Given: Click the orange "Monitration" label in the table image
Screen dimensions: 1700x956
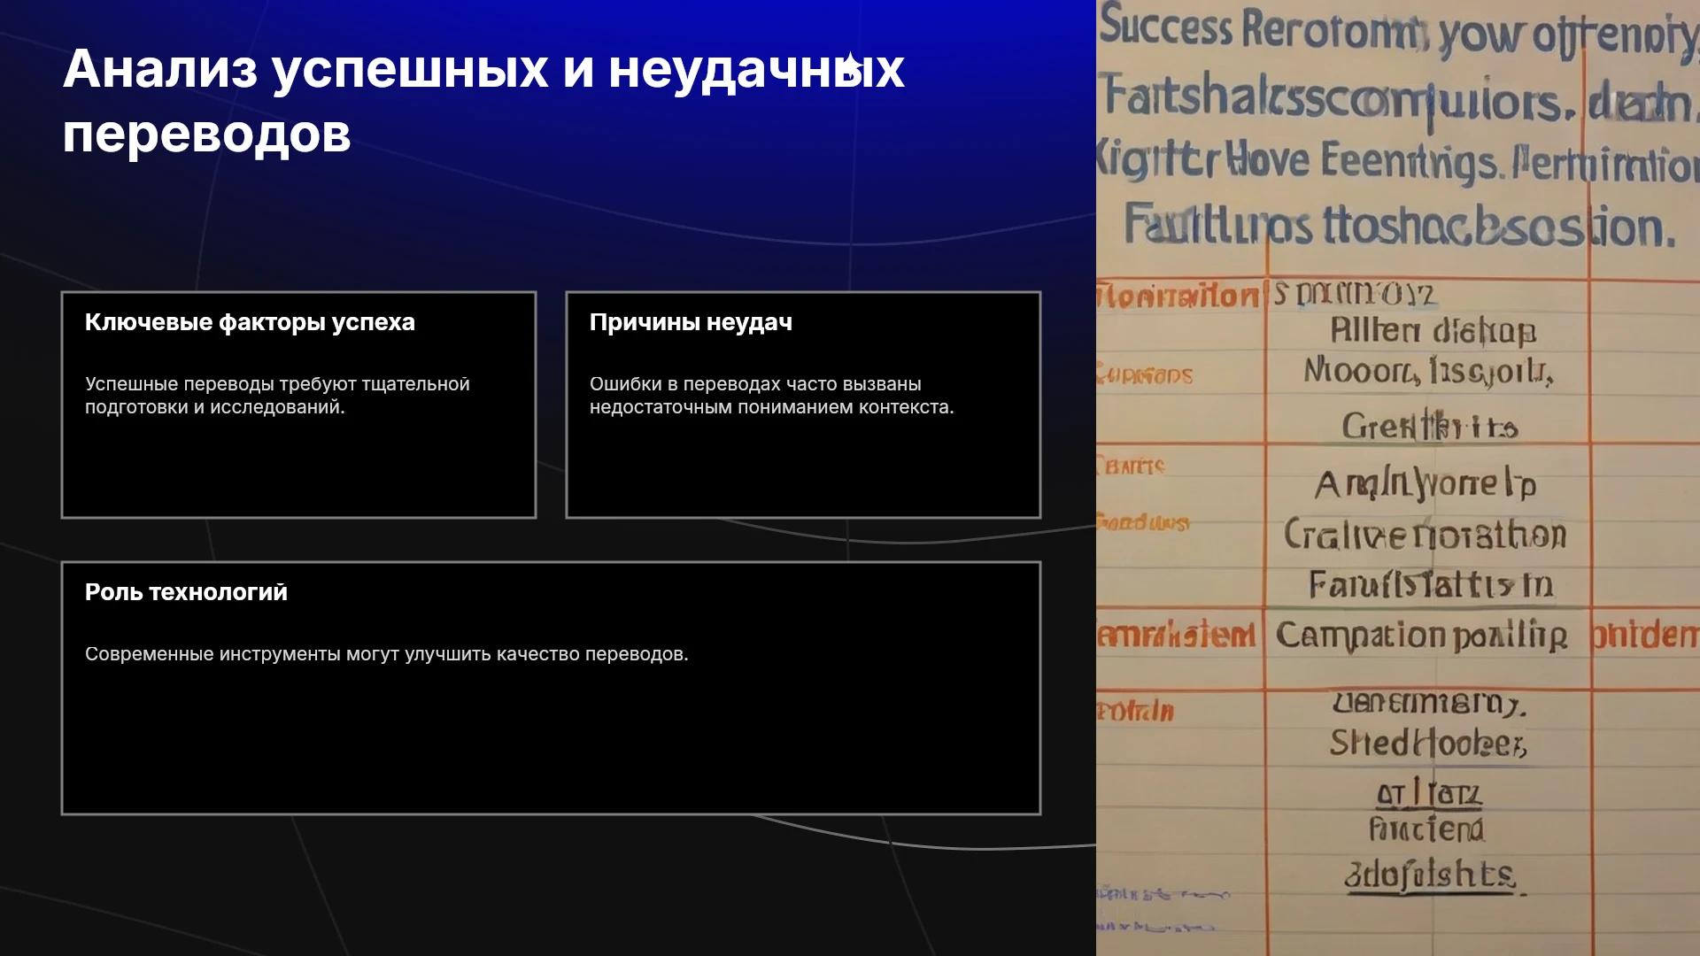Looking at the screenshot, I should coord(1178,296).
